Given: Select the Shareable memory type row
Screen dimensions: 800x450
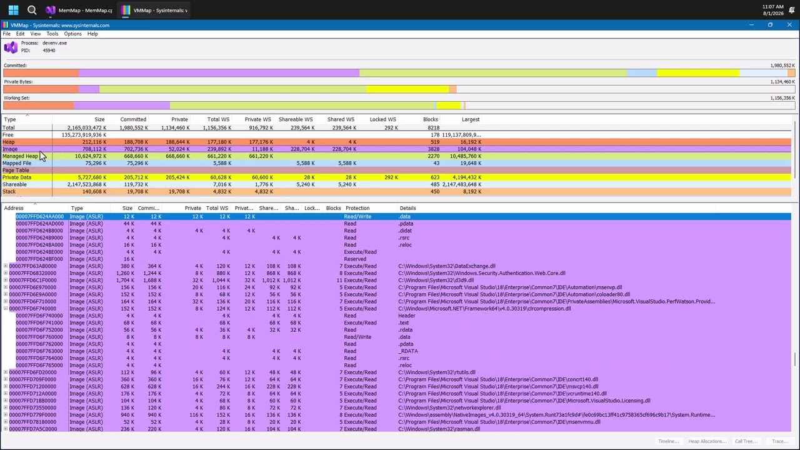Looking at the screenshot, I should click(x=397, y=184).
